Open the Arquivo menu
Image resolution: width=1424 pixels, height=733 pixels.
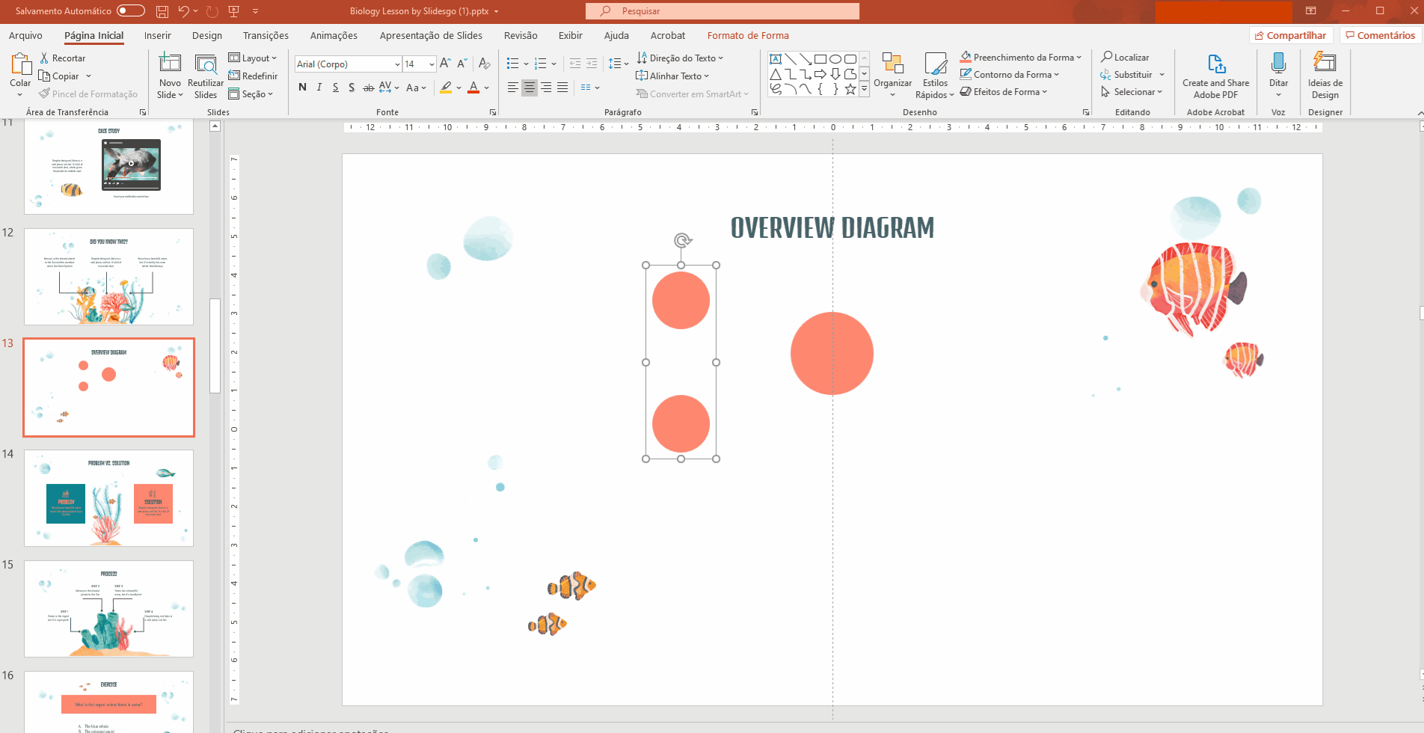coord(25,35)
